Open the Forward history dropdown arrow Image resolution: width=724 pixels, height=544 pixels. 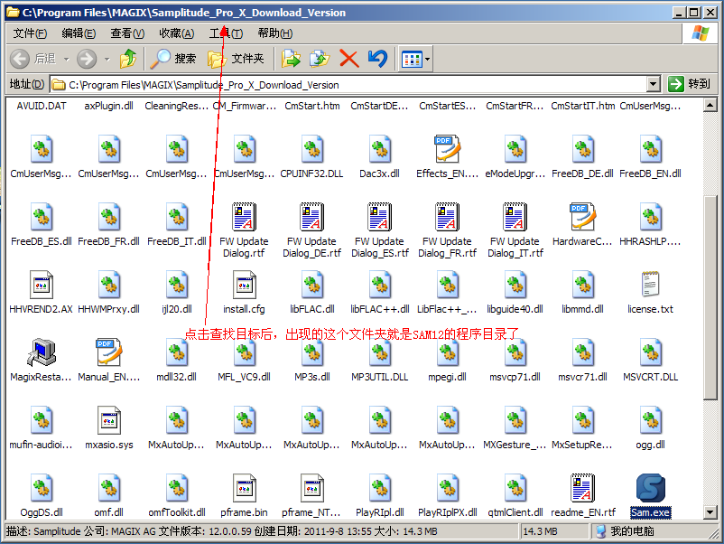(107, 59)
